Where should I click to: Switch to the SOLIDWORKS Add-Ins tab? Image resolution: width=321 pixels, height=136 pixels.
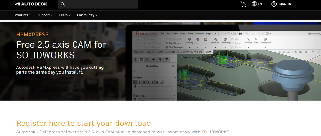click(x=190, y=52)
